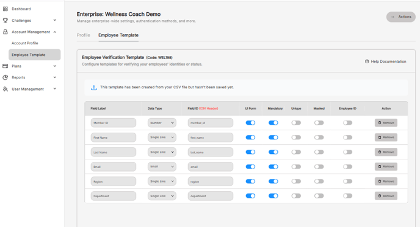Click the Challenges trophy icon
Image resolution: width=420 pixels, height=227 pixels.
point(5,20)
